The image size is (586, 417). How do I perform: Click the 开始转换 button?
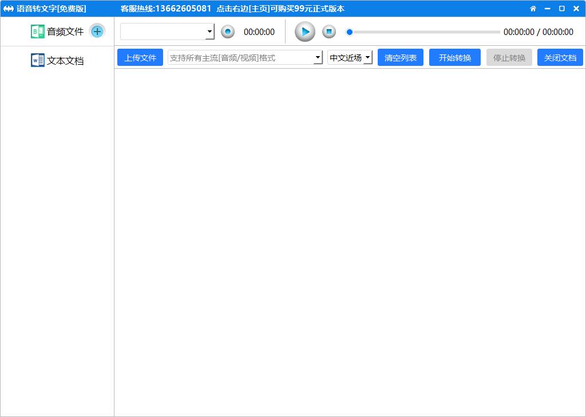point(455,58)
